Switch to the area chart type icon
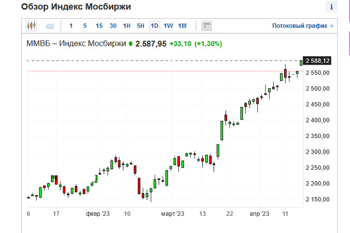The height and width of the screenshot is (233, 350). [50, 26]
